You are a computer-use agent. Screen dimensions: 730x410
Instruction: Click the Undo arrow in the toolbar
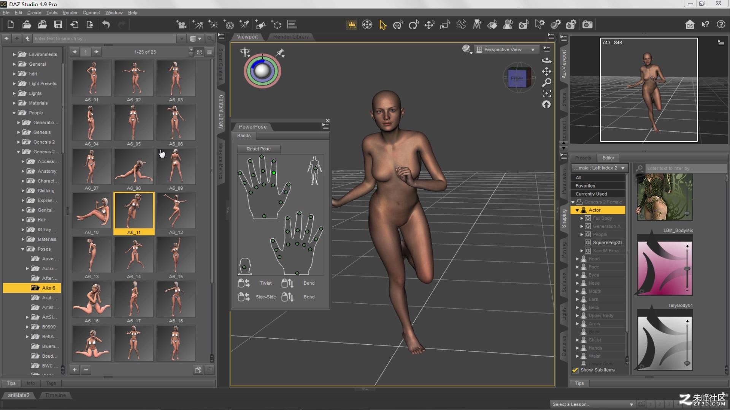106,25
